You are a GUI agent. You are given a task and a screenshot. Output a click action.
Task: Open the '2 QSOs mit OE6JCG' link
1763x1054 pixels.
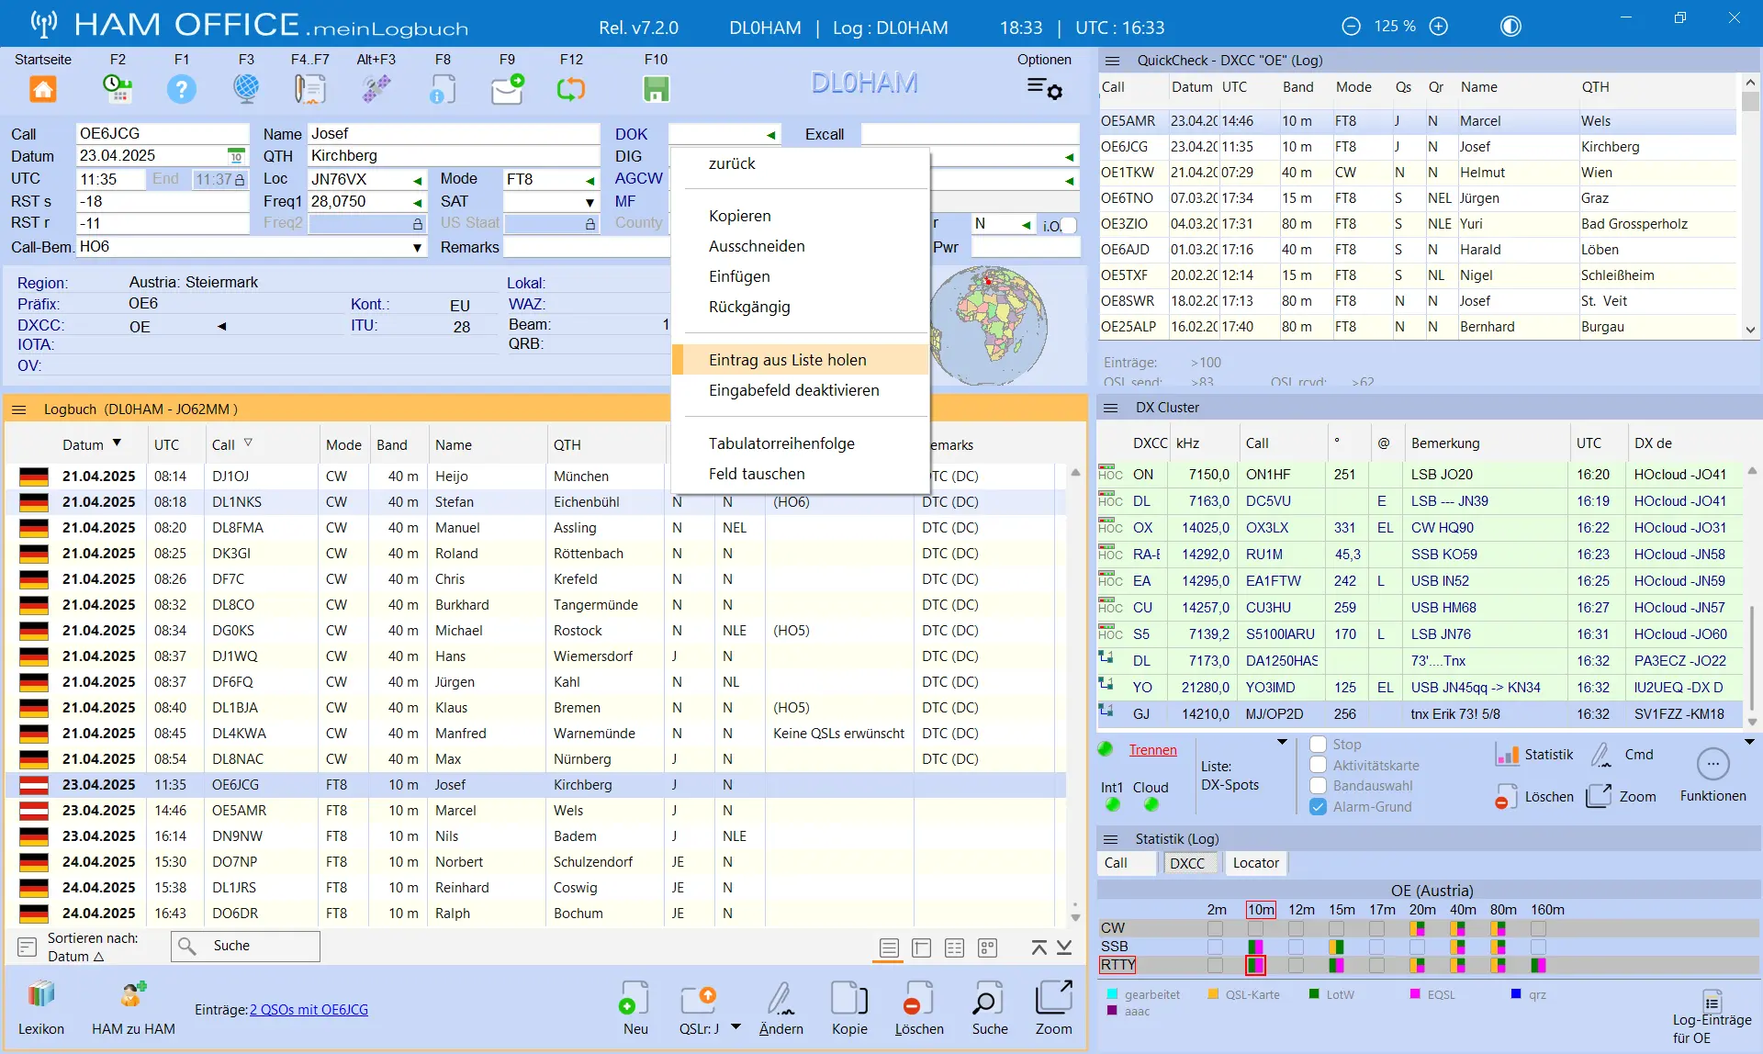309,1010
